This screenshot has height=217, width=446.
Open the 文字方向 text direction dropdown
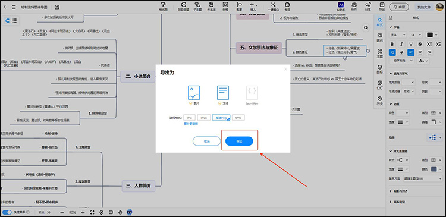tap(401, 61)
